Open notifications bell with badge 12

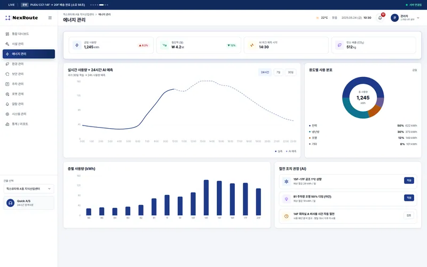pos(380,18)
